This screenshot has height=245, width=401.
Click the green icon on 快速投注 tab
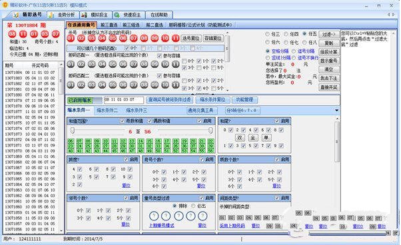pos(117,15)
